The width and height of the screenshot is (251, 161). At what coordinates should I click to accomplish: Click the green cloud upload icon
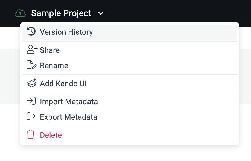click(x=20, y=13)
